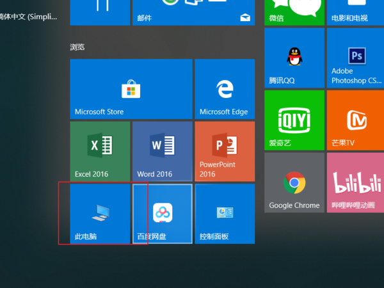The height and width of the screenshot is (288, 384).
Task: Open the Microsoft Store tile
Action: point(131,88)
